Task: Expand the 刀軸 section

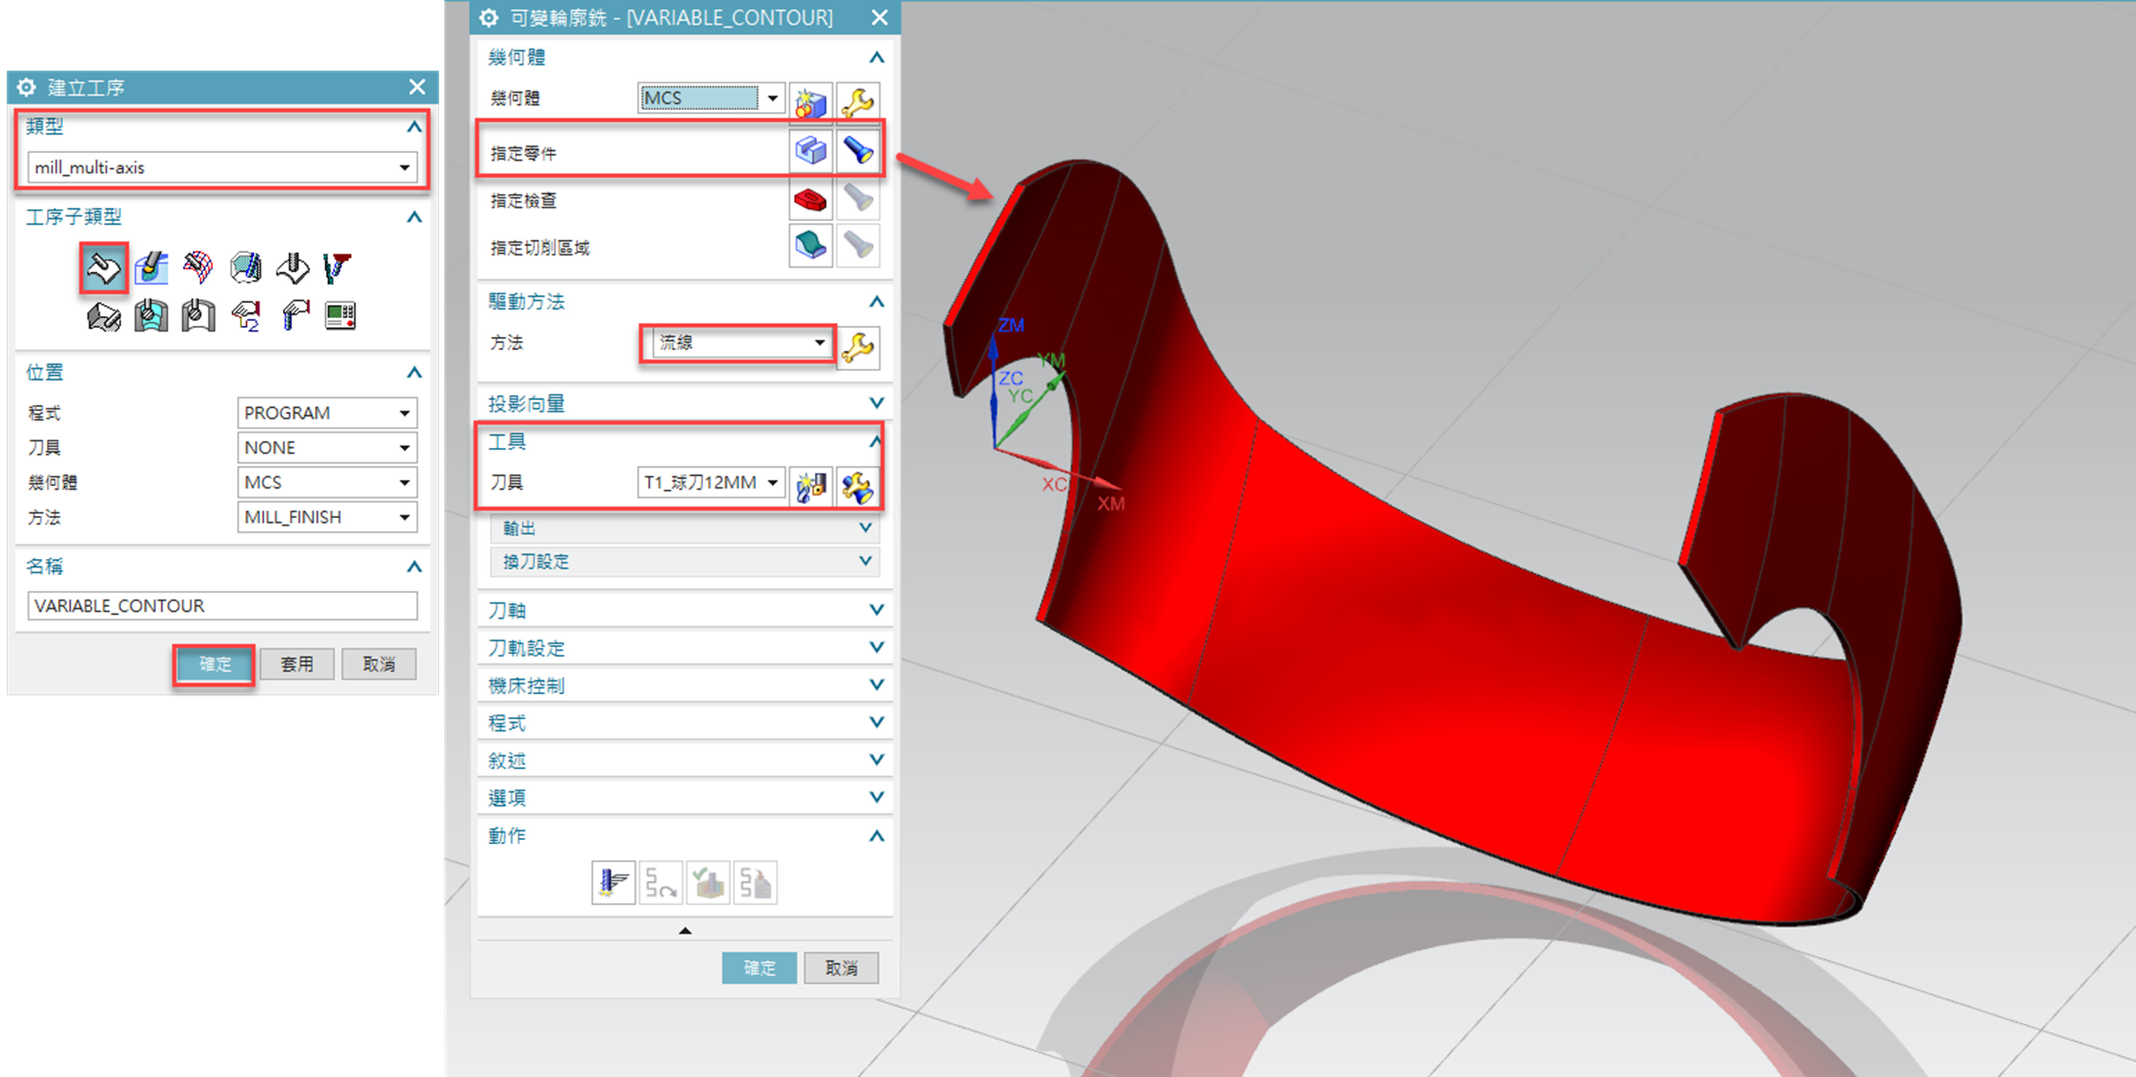Action: click(876, 610)
